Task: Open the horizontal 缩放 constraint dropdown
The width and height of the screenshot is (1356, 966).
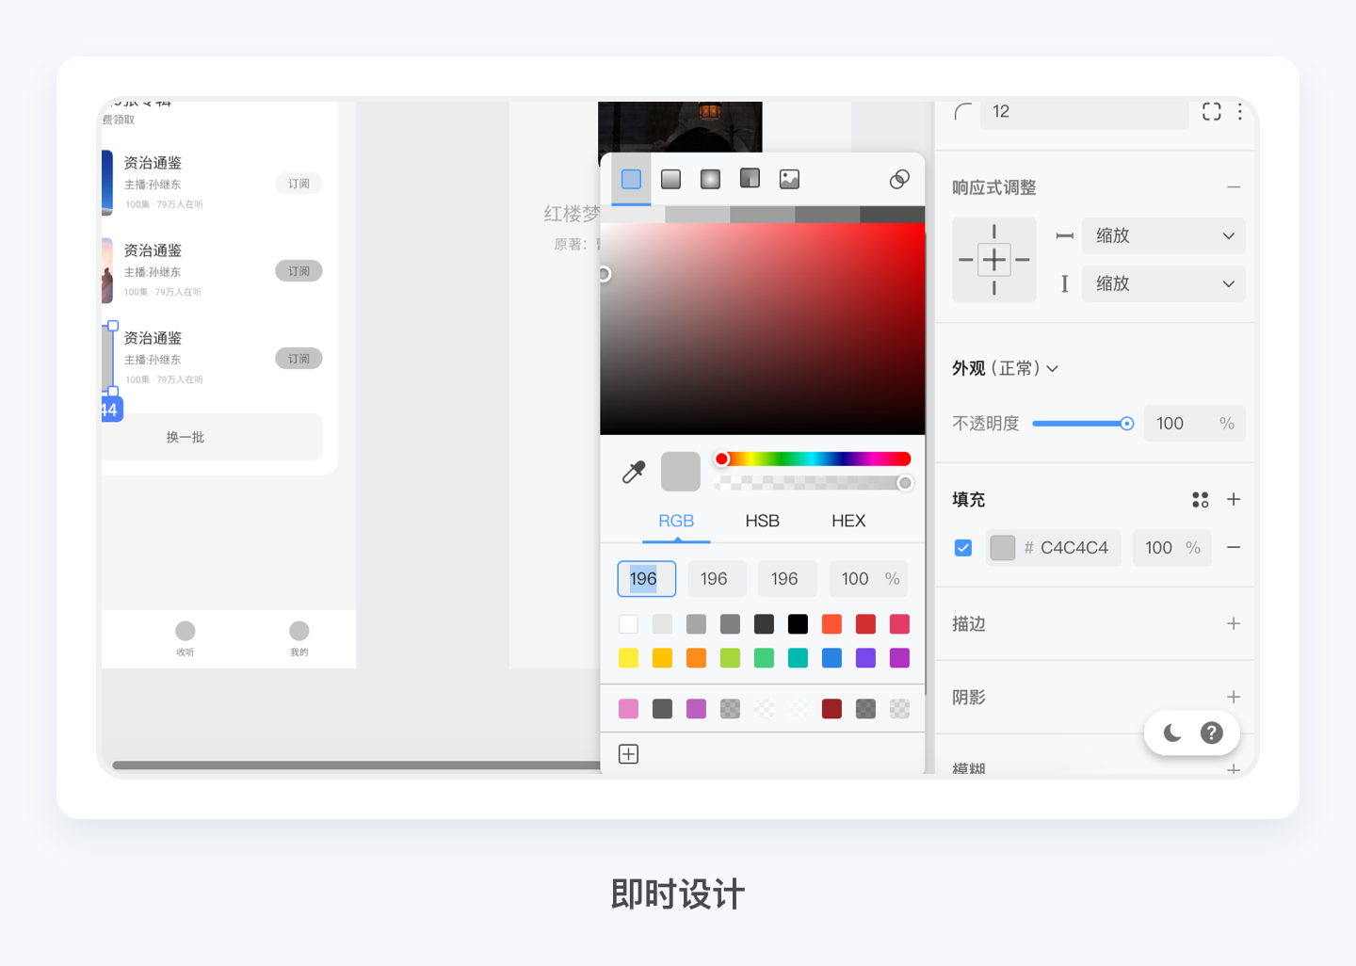Action: point(1163,235)
